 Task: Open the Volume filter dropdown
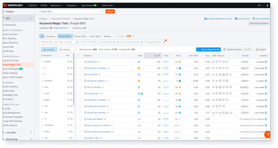point(45,42)
